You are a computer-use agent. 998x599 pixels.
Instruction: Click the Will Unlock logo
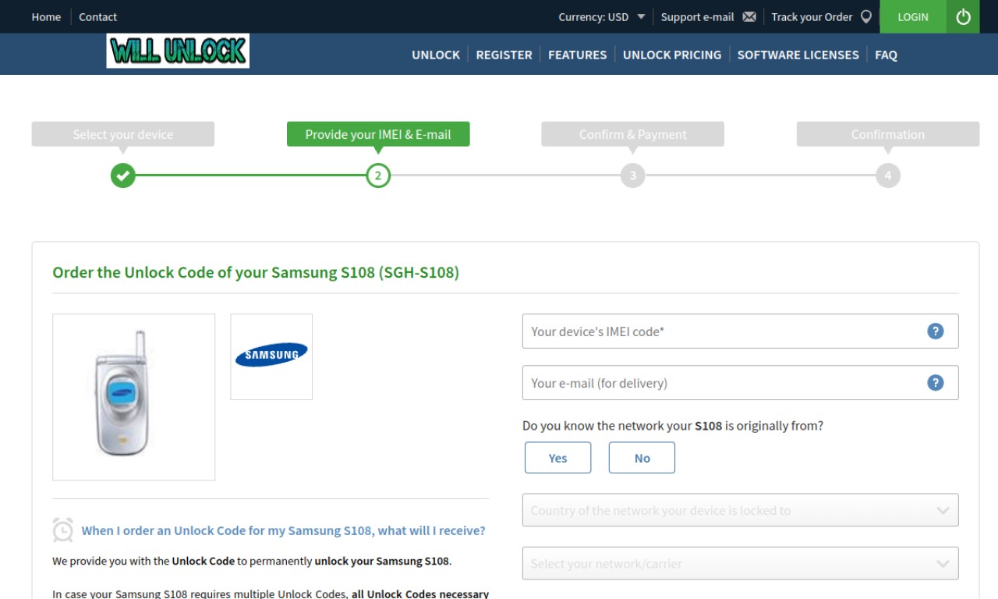(x=178, y=51)
